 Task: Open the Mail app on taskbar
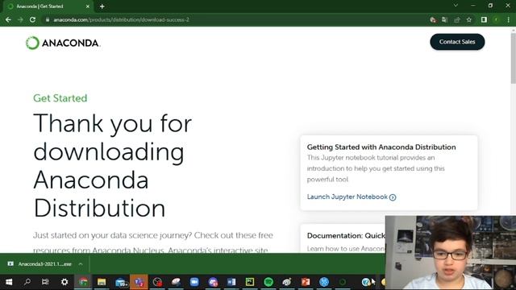coord(121,282)
